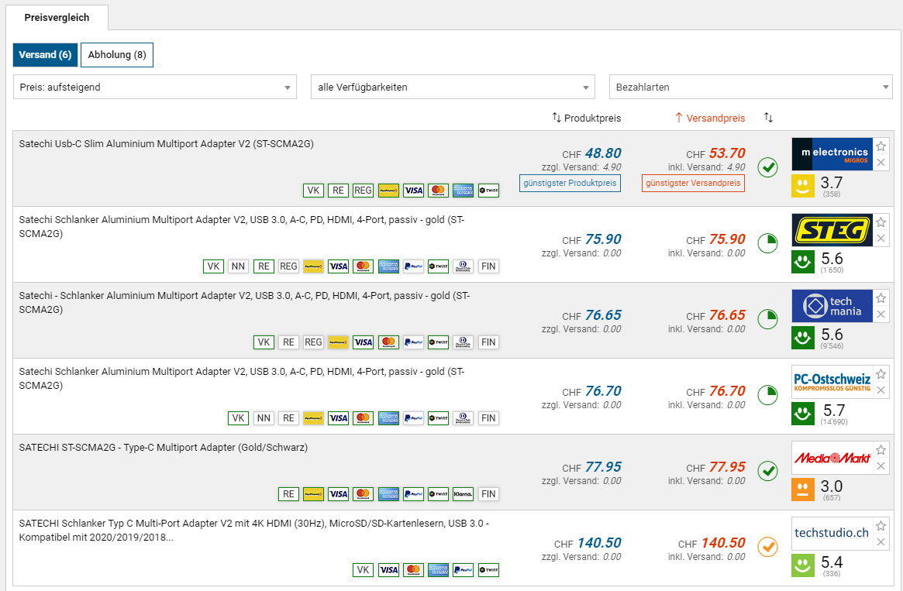Click the MediaMarkt shop logo
This screenshot has width=903, height=591.
[x=832, y=458]
